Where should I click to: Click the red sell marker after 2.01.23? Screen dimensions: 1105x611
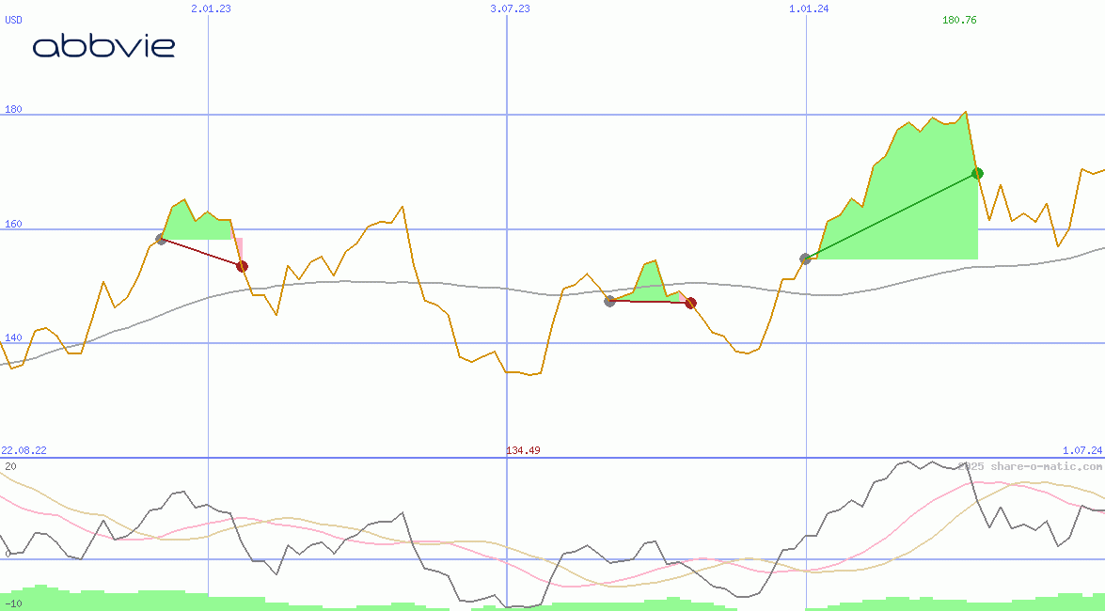point(242,266)
